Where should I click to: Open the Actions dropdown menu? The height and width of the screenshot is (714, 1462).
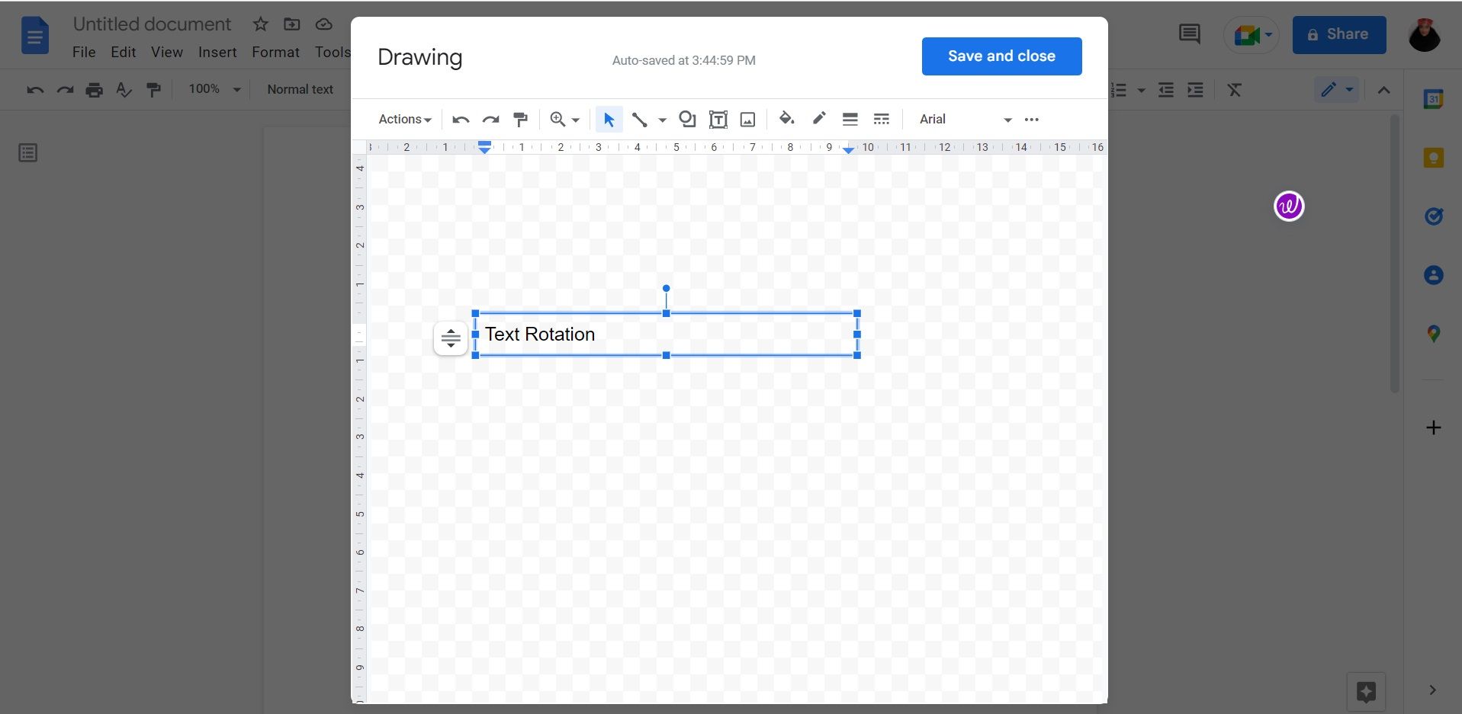(x=405, y=120)
